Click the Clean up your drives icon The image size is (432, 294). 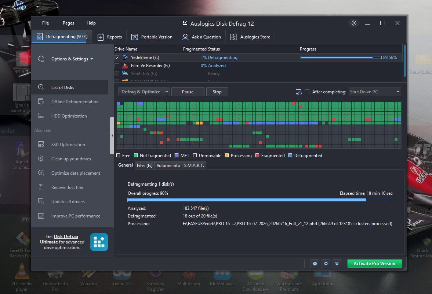pos(41,159)
